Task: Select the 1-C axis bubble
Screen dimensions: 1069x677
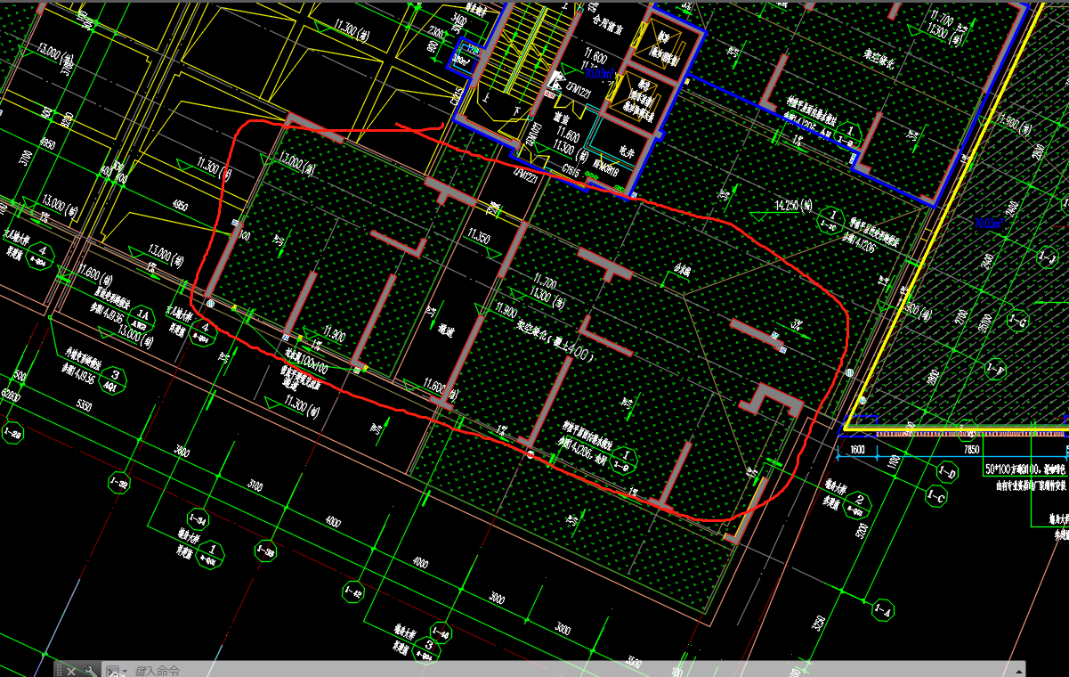Action: click(x=936, y=494)
